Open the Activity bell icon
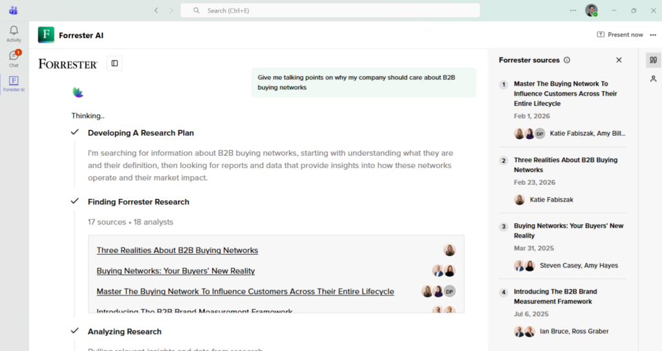The width and height of the screenshot is (662, 351). tap(14, 34)
